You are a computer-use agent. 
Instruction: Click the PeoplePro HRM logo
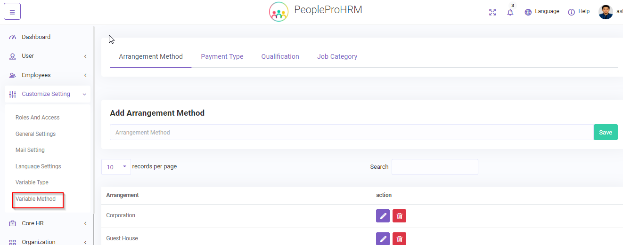pos(279,12)
